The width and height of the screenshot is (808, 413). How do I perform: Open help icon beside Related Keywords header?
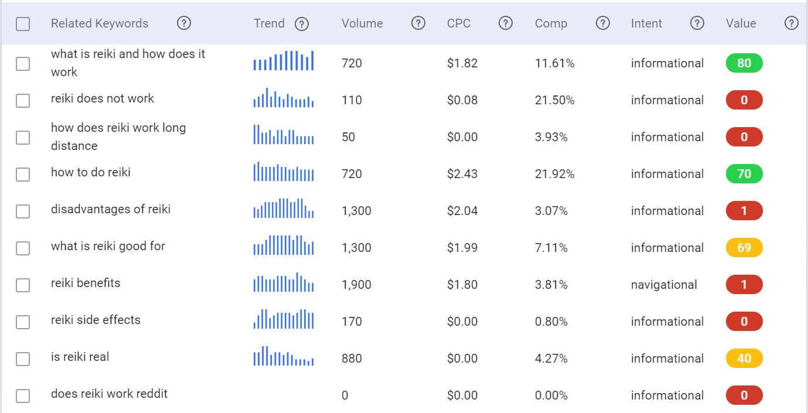(184, 23)
